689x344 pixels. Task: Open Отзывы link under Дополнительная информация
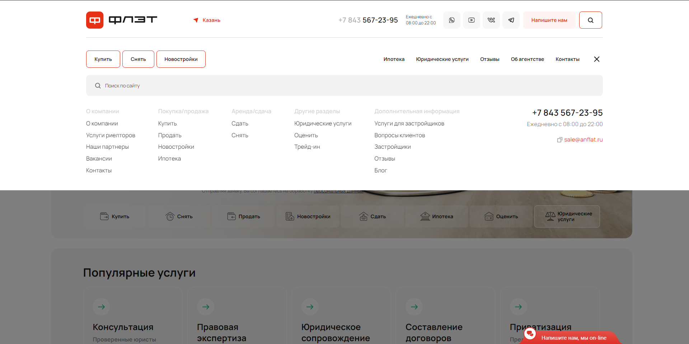[x=385, y=159]
